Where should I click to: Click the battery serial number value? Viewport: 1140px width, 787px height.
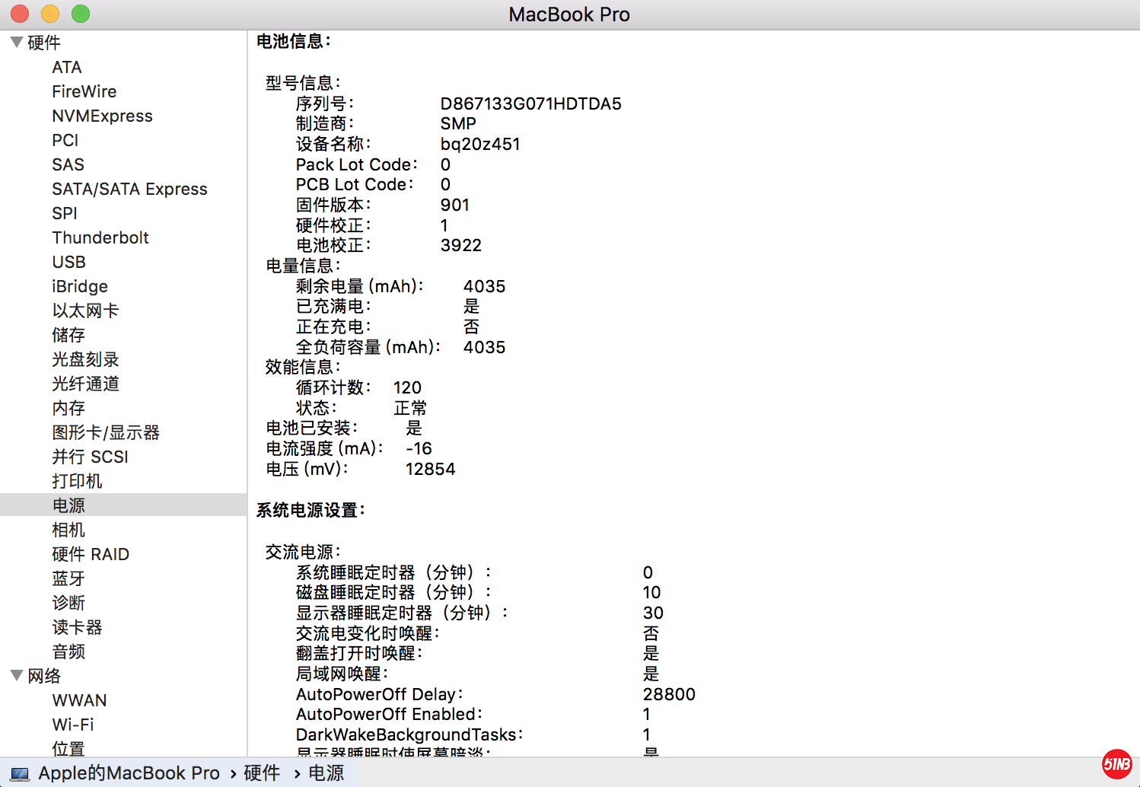pyautogui.click(x=530, y=104)
